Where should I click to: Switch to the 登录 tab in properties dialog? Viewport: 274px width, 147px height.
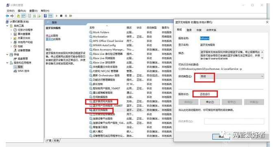coord(189,30)
